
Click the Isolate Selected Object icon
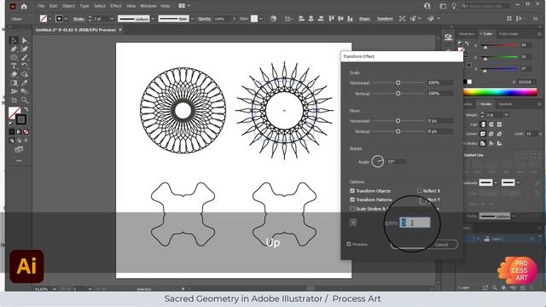[x=402, y=19]
